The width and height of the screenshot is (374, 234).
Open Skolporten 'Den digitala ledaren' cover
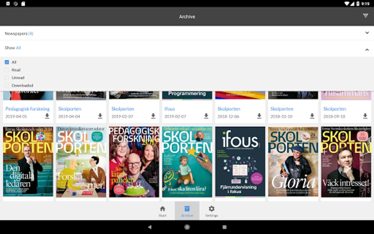[28, 162]
